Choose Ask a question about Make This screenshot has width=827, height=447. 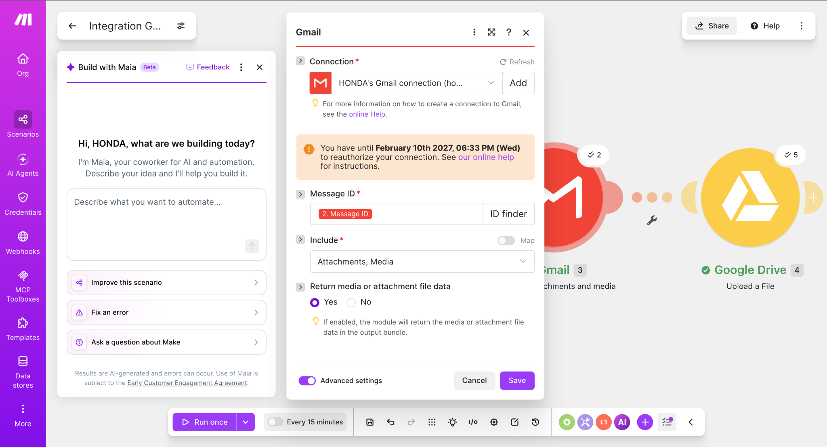(166, 342)
